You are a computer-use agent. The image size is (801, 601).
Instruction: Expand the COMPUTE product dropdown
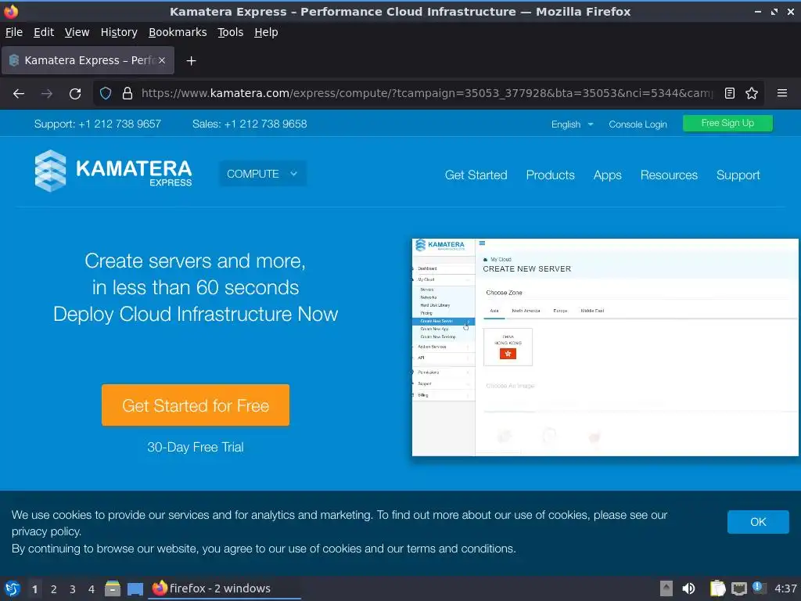coord(263,174)
